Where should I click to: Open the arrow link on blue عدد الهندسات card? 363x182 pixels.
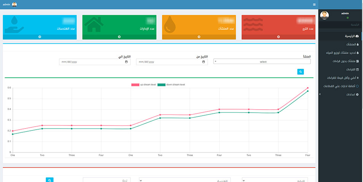[x=40, y=37]
